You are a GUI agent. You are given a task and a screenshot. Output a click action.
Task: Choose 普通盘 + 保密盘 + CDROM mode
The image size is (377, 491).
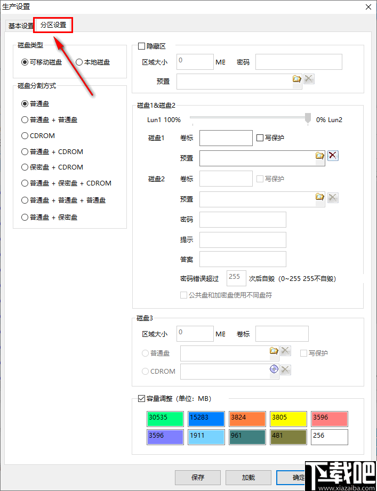pyautogui.click(x=66, y=183)
